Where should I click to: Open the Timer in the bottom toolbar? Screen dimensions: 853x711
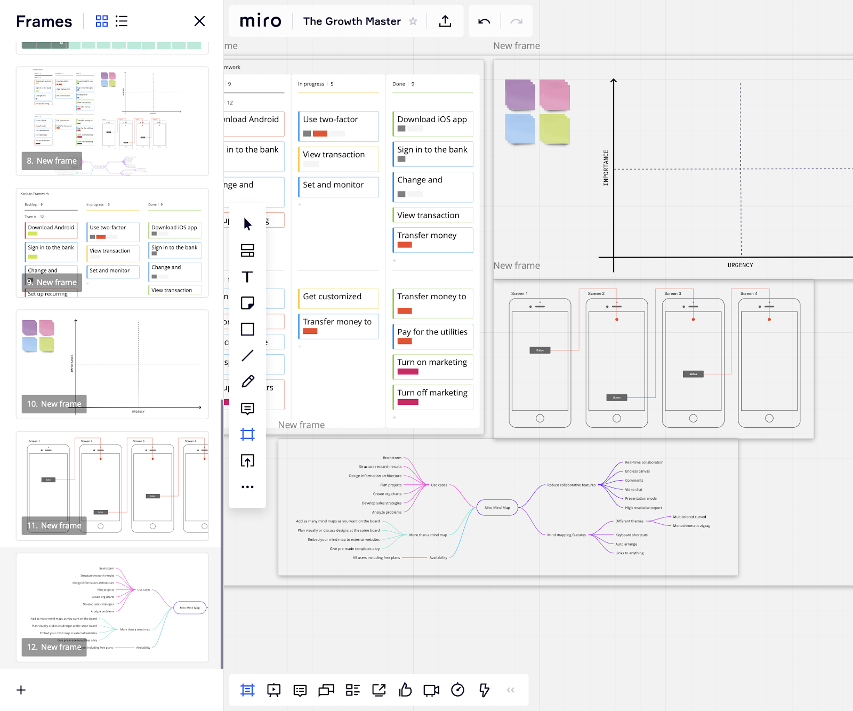tap(457, 690)
